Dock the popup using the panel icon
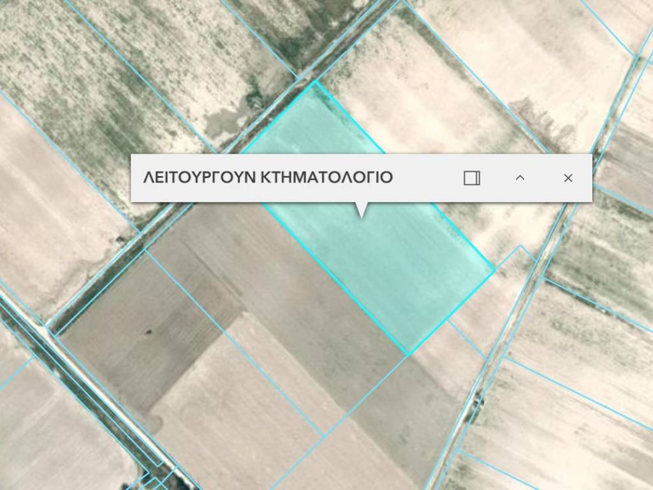The image size is (653, 490). pos(472,178)
